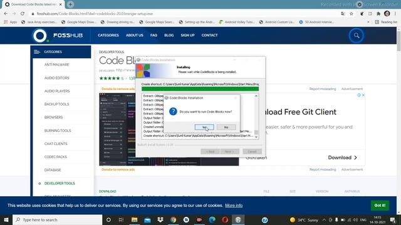Click Donate to remove ads below screenshot
The width and height of the screenshot is (401, 225).
(x=118, y=169)
